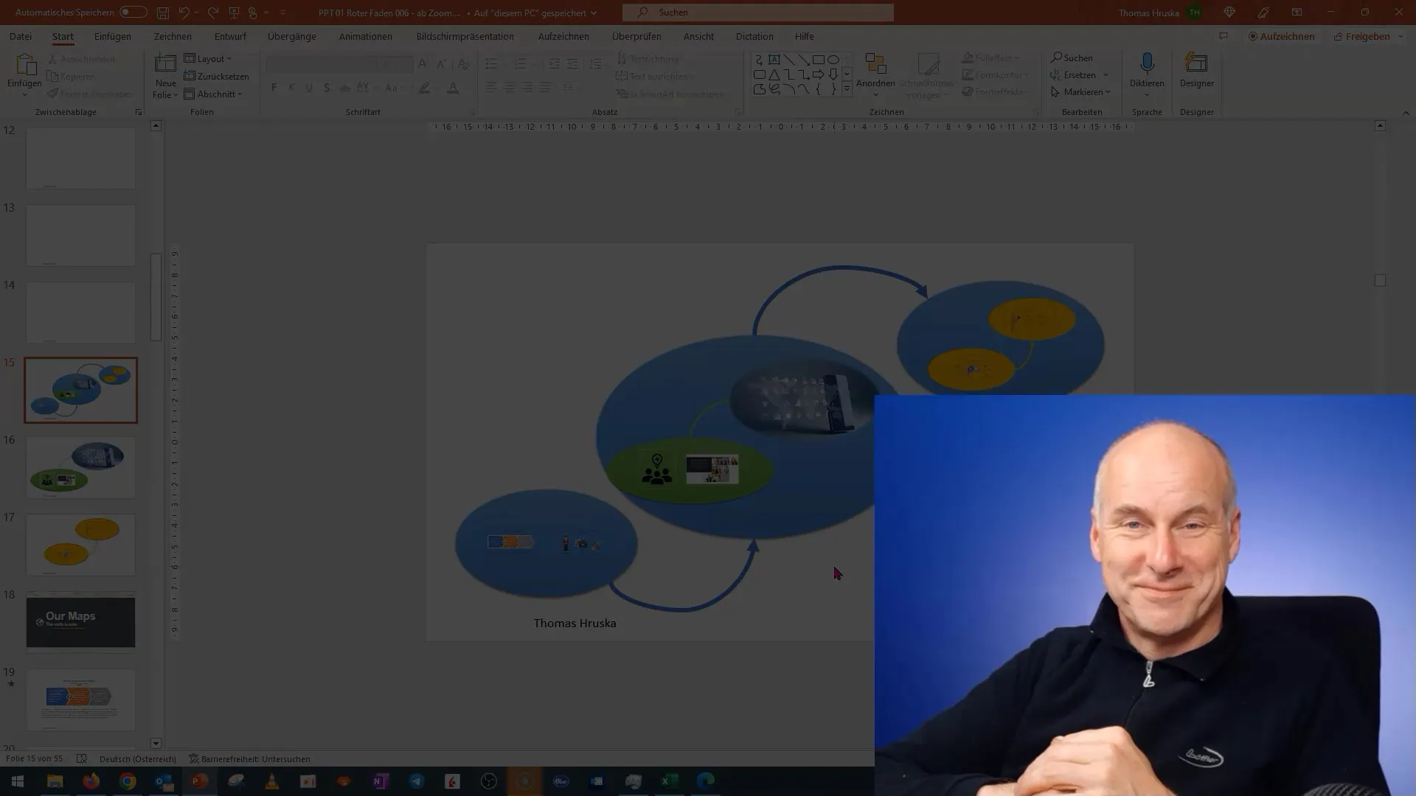The height and width of the screenshot is (796, 1416).
Task: Start presentation from beginning via quick access icon
Action: point(235,13)
